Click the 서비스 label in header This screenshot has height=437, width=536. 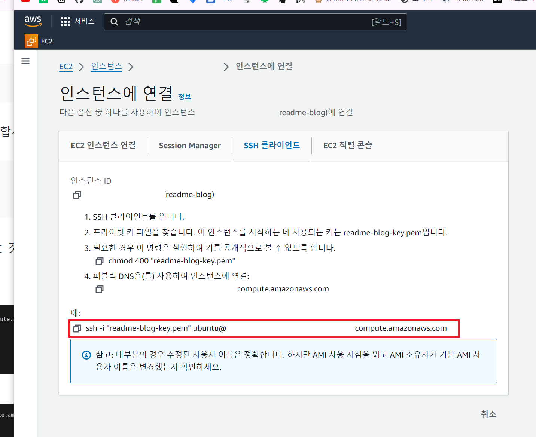[x=85, y=21]
